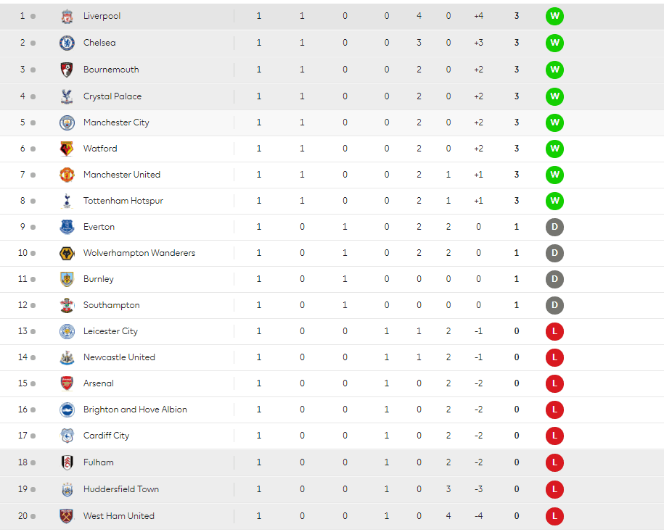Click Liverpool's green W form badge
This screenshot has width=664, height=532.
point(554,17)
